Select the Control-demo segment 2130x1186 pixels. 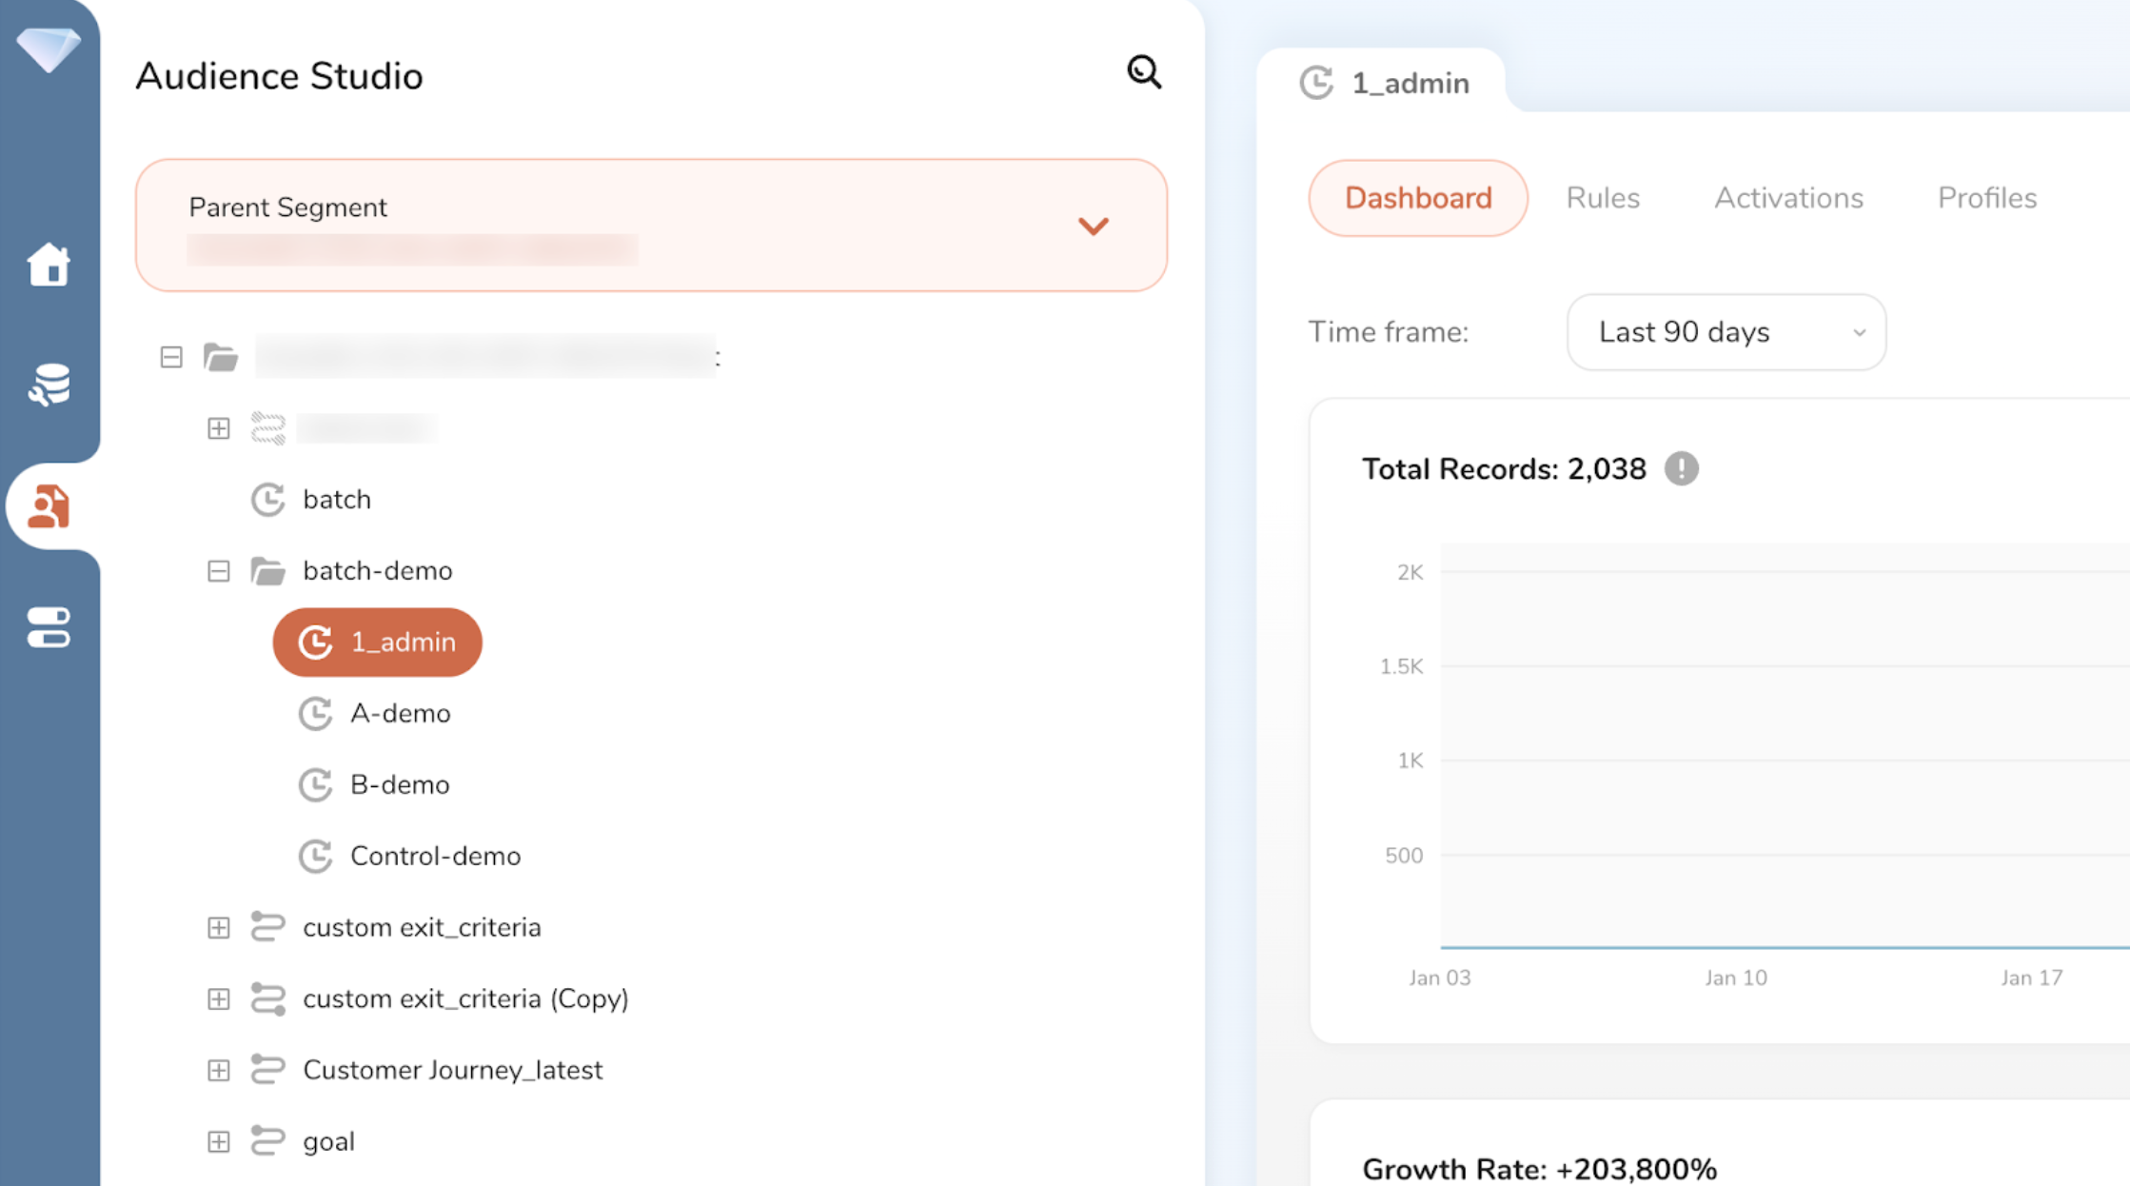(435, 856)
